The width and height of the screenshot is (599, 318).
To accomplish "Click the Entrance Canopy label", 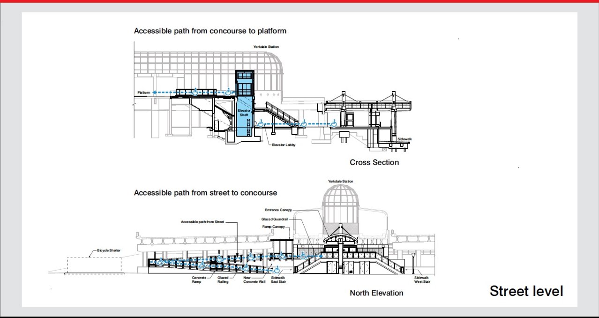I will click(x=279, y=210).
